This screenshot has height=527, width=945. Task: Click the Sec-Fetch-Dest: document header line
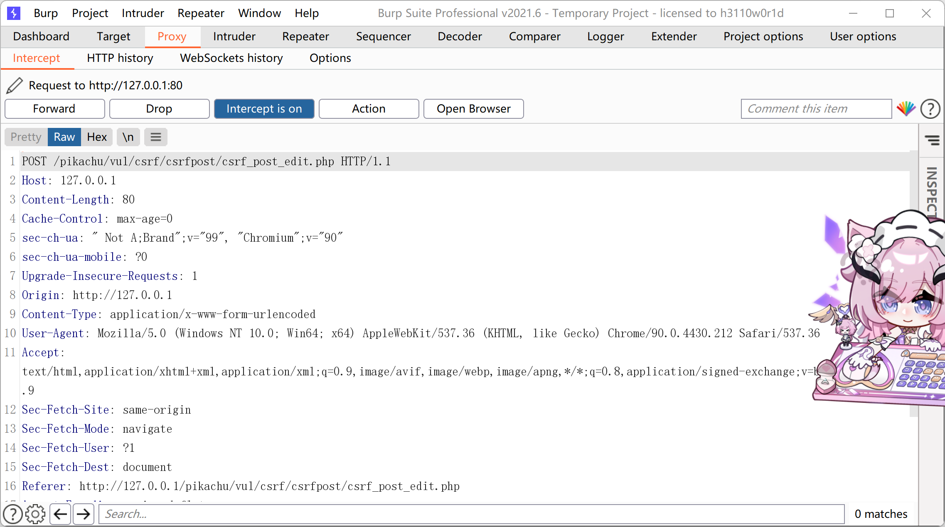[97, 467]
